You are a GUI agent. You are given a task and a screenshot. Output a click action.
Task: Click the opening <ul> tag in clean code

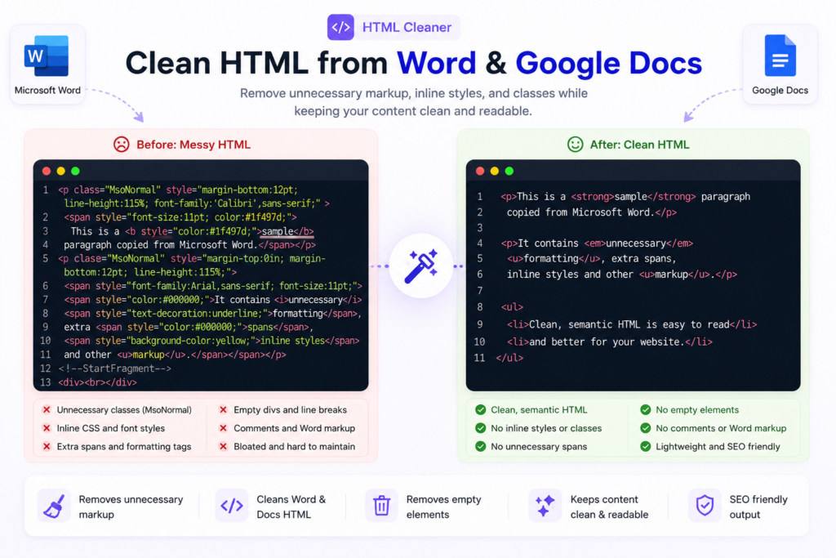[x=512, y=307]
